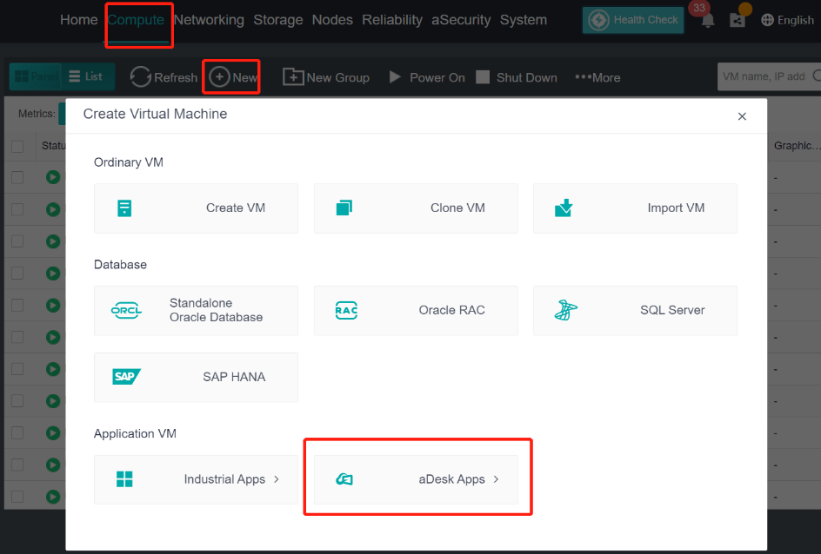821x554 pixels.
Task: Open the task share icon beside the bell
Action: (x=738, y=20)
